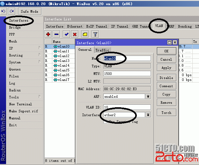
Task: Click the undo arrow icon
Action: [x=4, y=11]
